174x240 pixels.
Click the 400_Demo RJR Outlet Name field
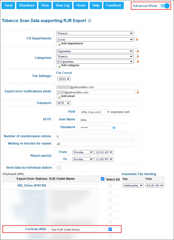pyautogui.click(x=74, y=186)
